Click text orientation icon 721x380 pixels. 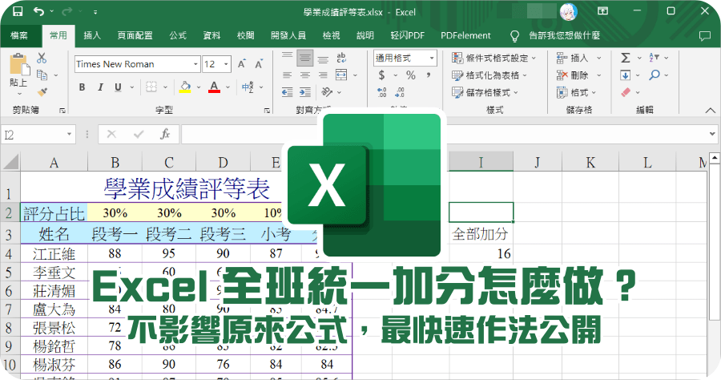point(327,92)
